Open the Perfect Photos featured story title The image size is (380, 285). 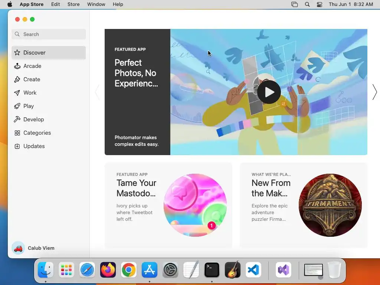coord(136,73)
